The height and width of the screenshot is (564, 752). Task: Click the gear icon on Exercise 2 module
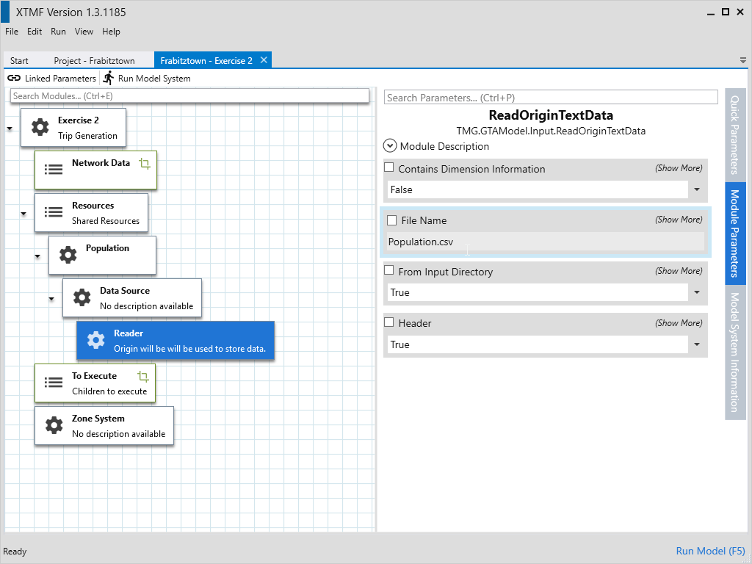coord(40,127)
